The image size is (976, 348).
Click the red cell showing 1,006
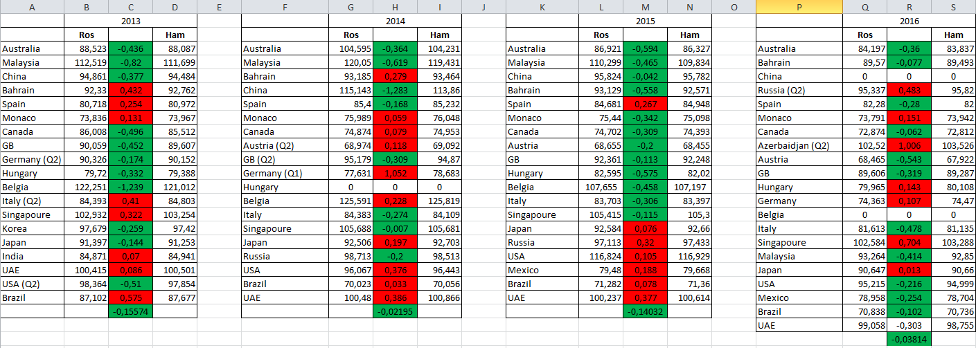909,145
